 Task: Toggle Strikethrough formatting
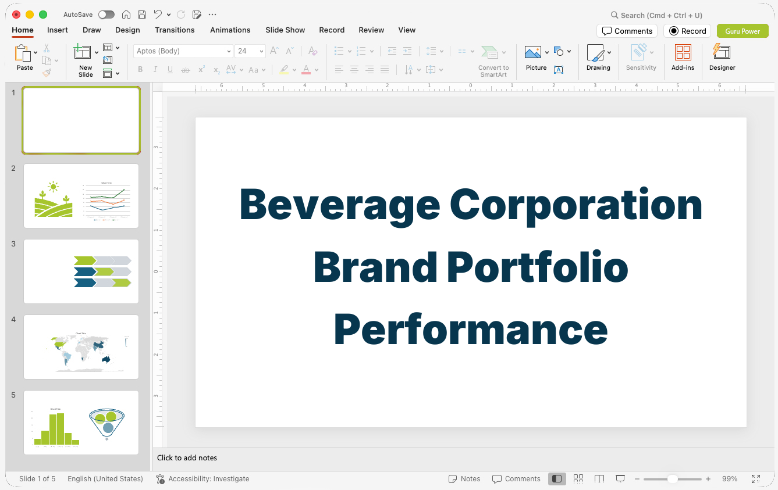pyautogui.click(x=186, y=70)
